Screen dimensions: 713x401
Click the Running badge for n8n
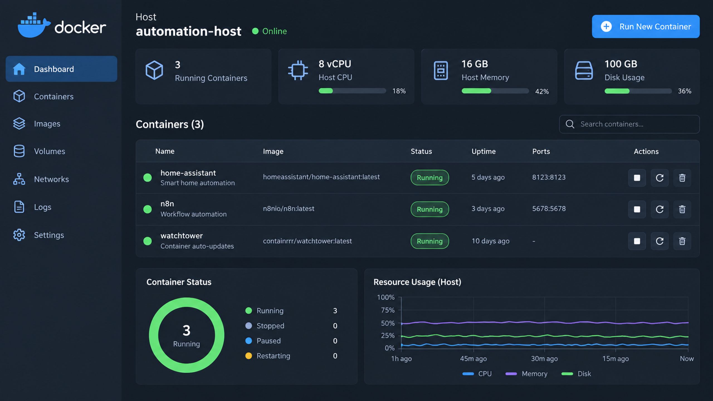[429, 209]
